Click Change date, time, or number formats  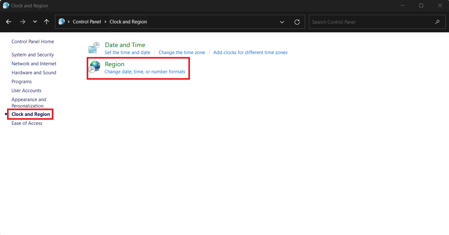coord(145,72)
